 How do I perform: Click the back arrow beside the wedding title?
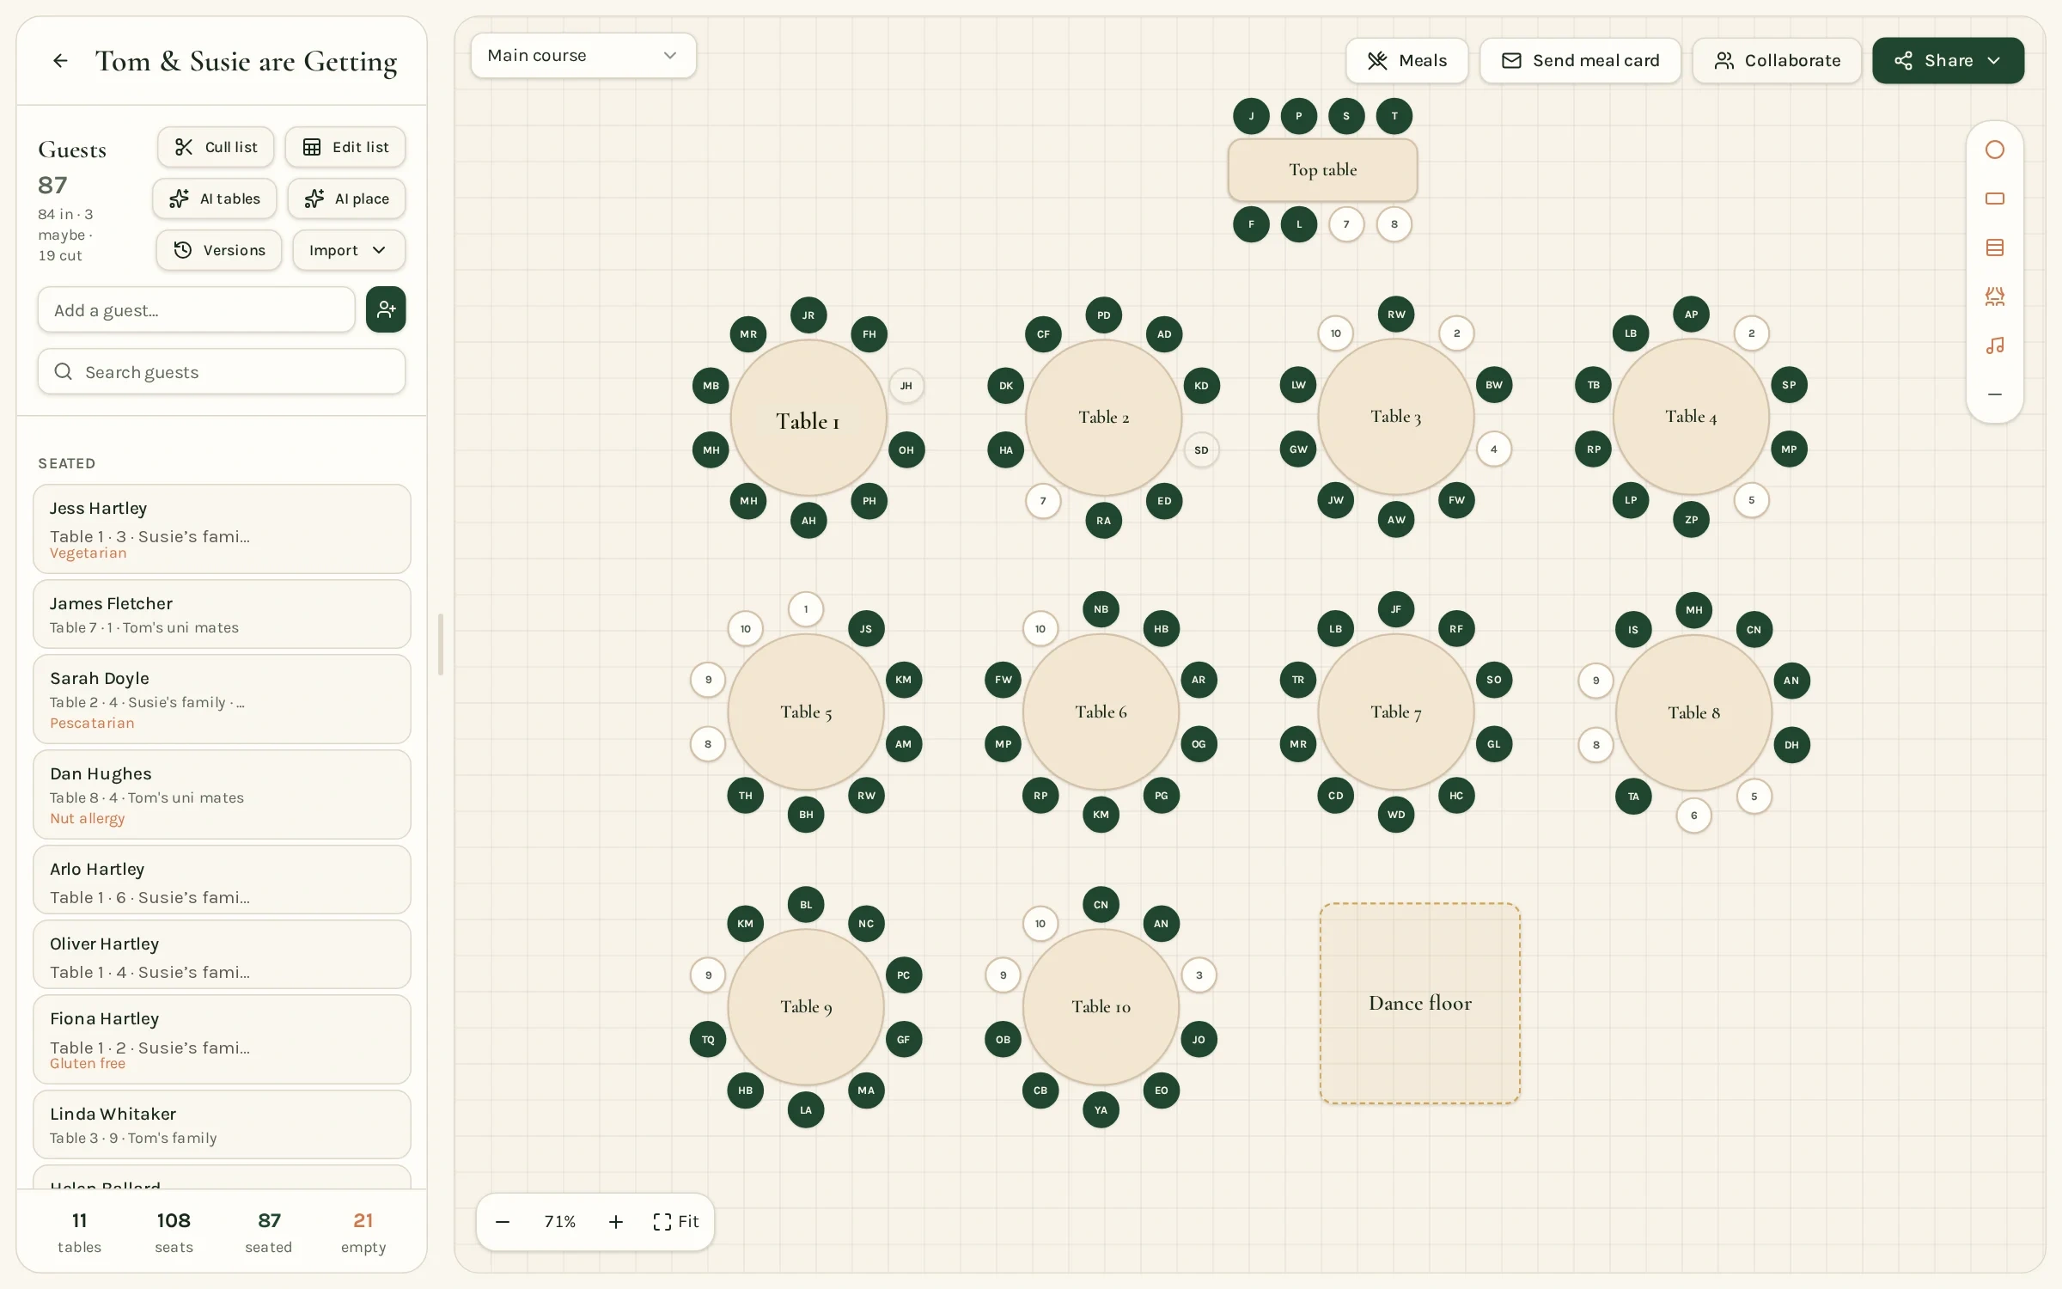[60, 60]
